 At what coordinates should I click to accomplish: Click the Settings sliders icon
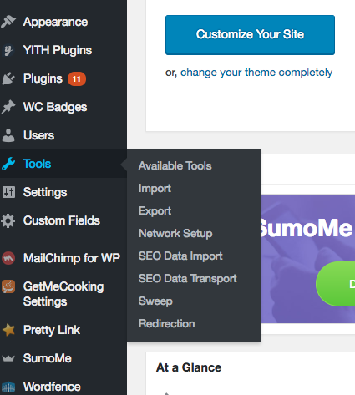pos(8,192)
